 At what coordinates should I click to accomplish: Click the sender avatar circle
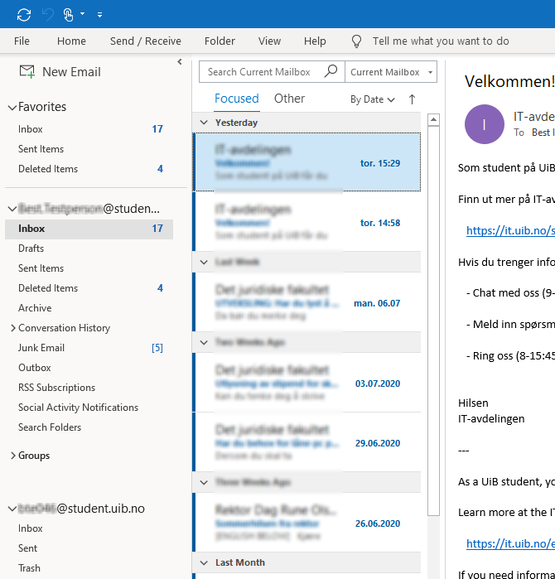click(484, 124)
